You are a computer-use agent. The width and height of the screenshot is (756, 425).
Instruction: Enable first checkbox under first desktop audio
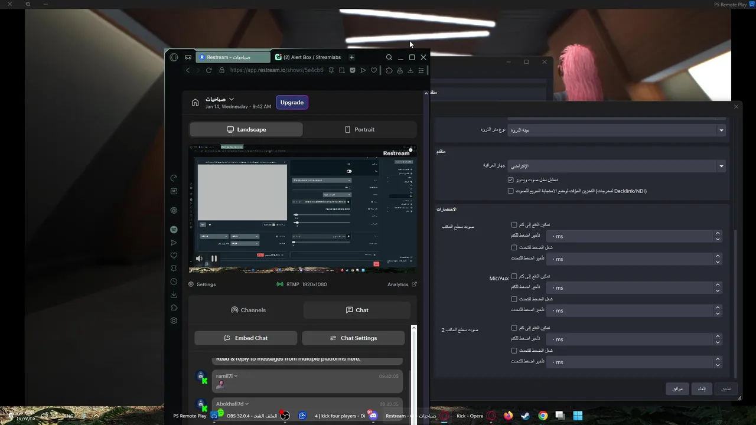coord(514,225)
